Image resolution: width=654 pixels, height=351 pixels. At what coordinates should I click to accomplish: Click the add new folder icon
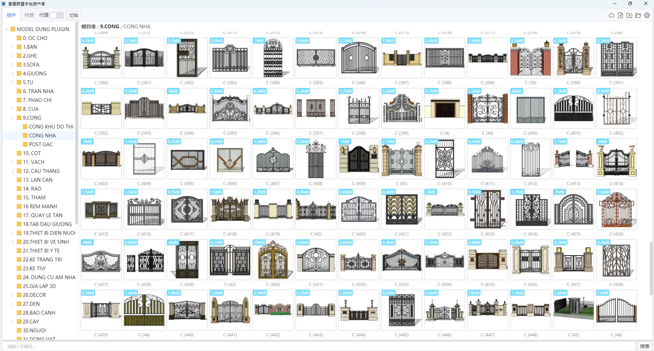(x=629, y=15)
